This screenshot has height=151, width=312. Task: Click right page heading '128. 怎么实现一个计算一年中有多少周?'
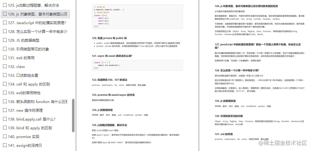tap(237, 70)
